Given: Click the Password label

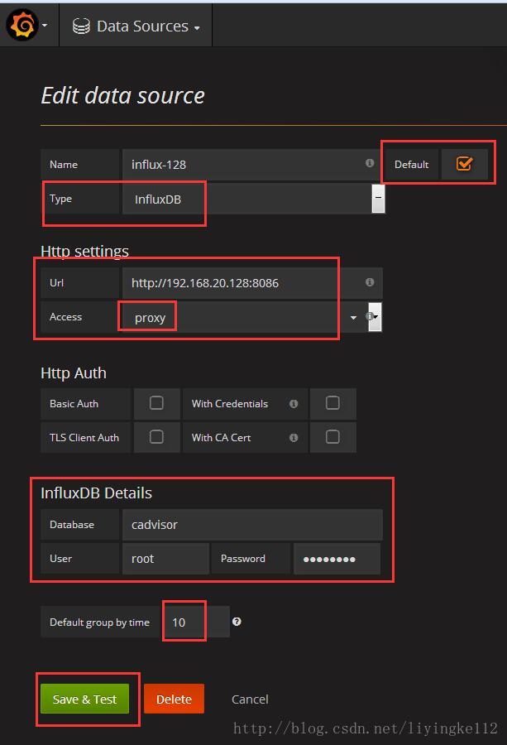Looking at the screenshot, I should pyautogui.click(x=243, y=559).
